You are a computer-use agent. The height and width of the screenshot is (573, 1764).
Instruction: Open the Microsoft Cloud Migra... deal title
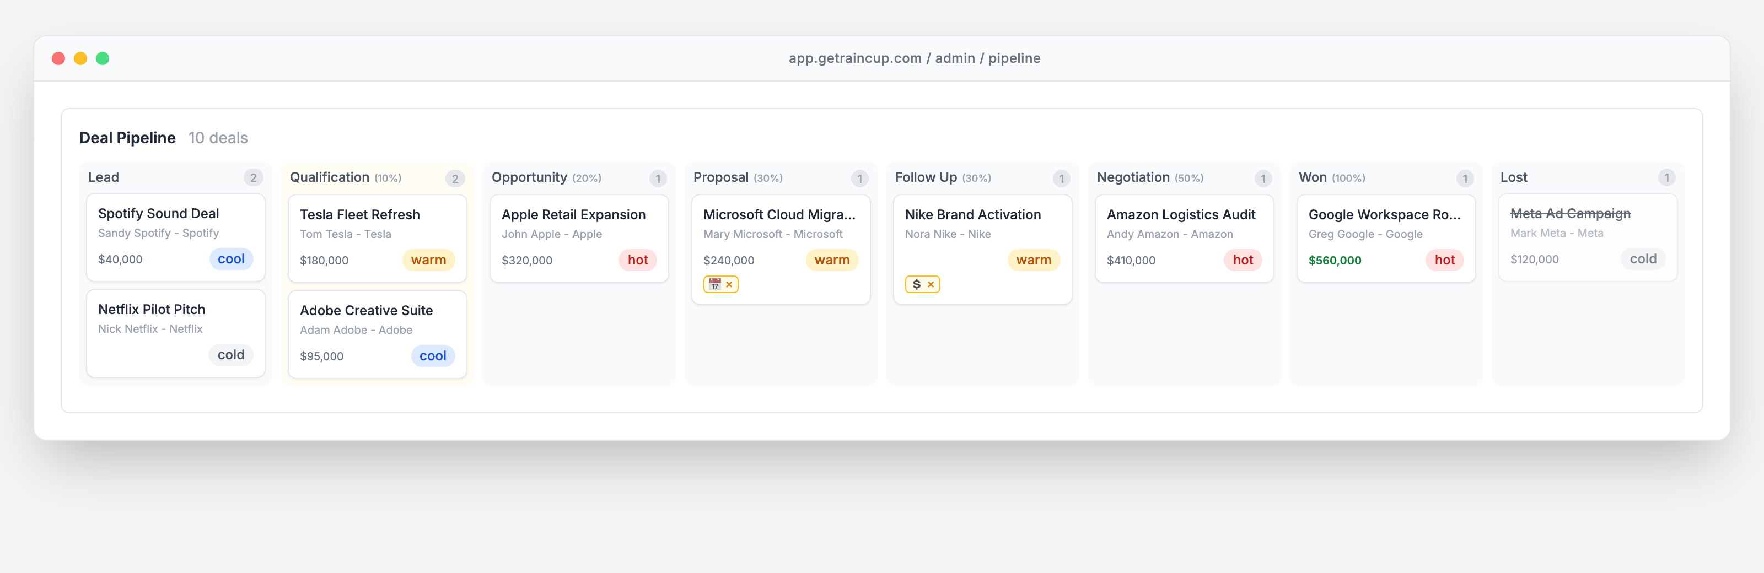(x=779, y=214)
